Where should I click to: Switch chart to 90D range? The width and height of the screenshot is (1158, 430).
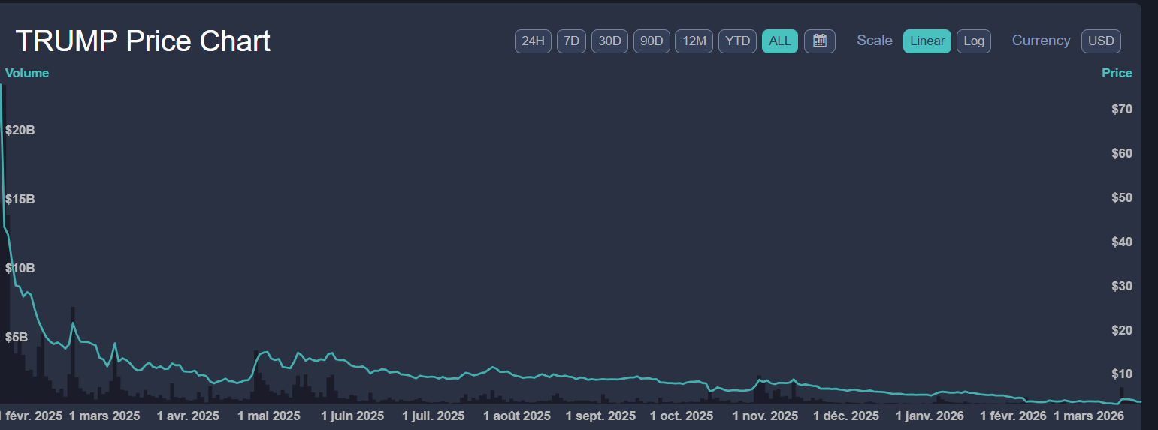point(652,41)
